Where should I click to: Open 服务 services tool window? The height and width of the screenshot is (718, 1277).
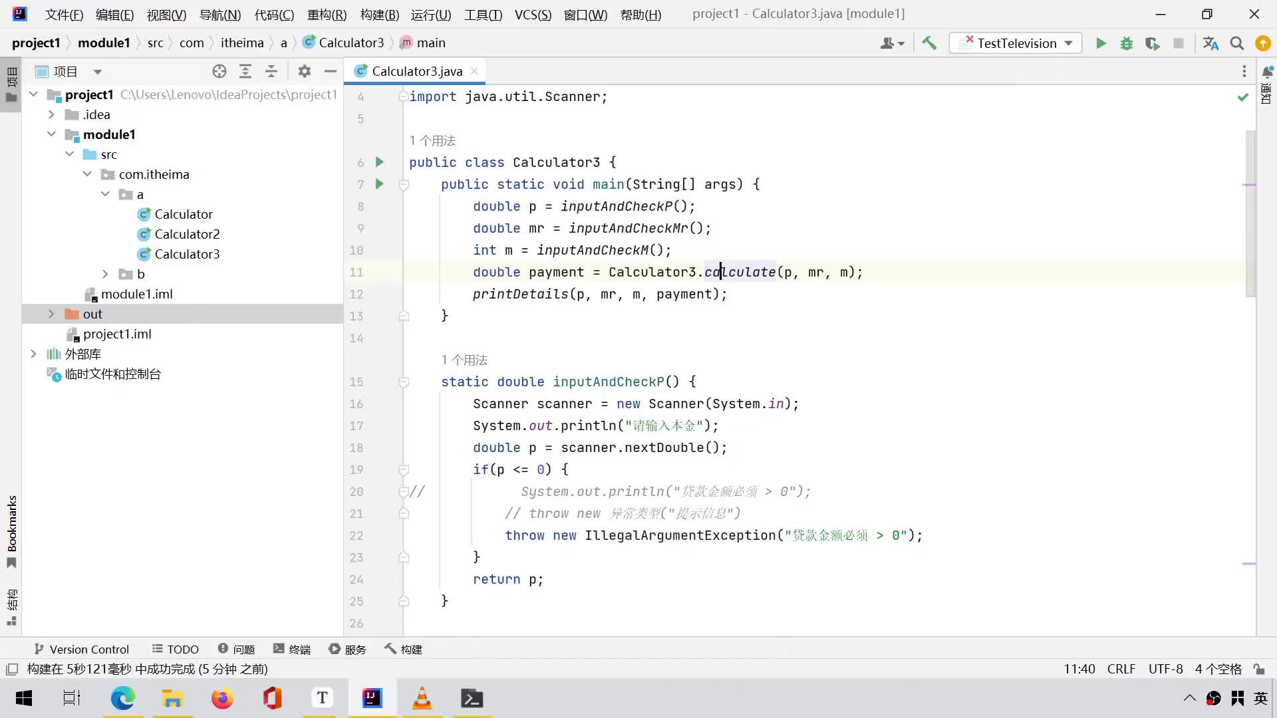[347, 649]
